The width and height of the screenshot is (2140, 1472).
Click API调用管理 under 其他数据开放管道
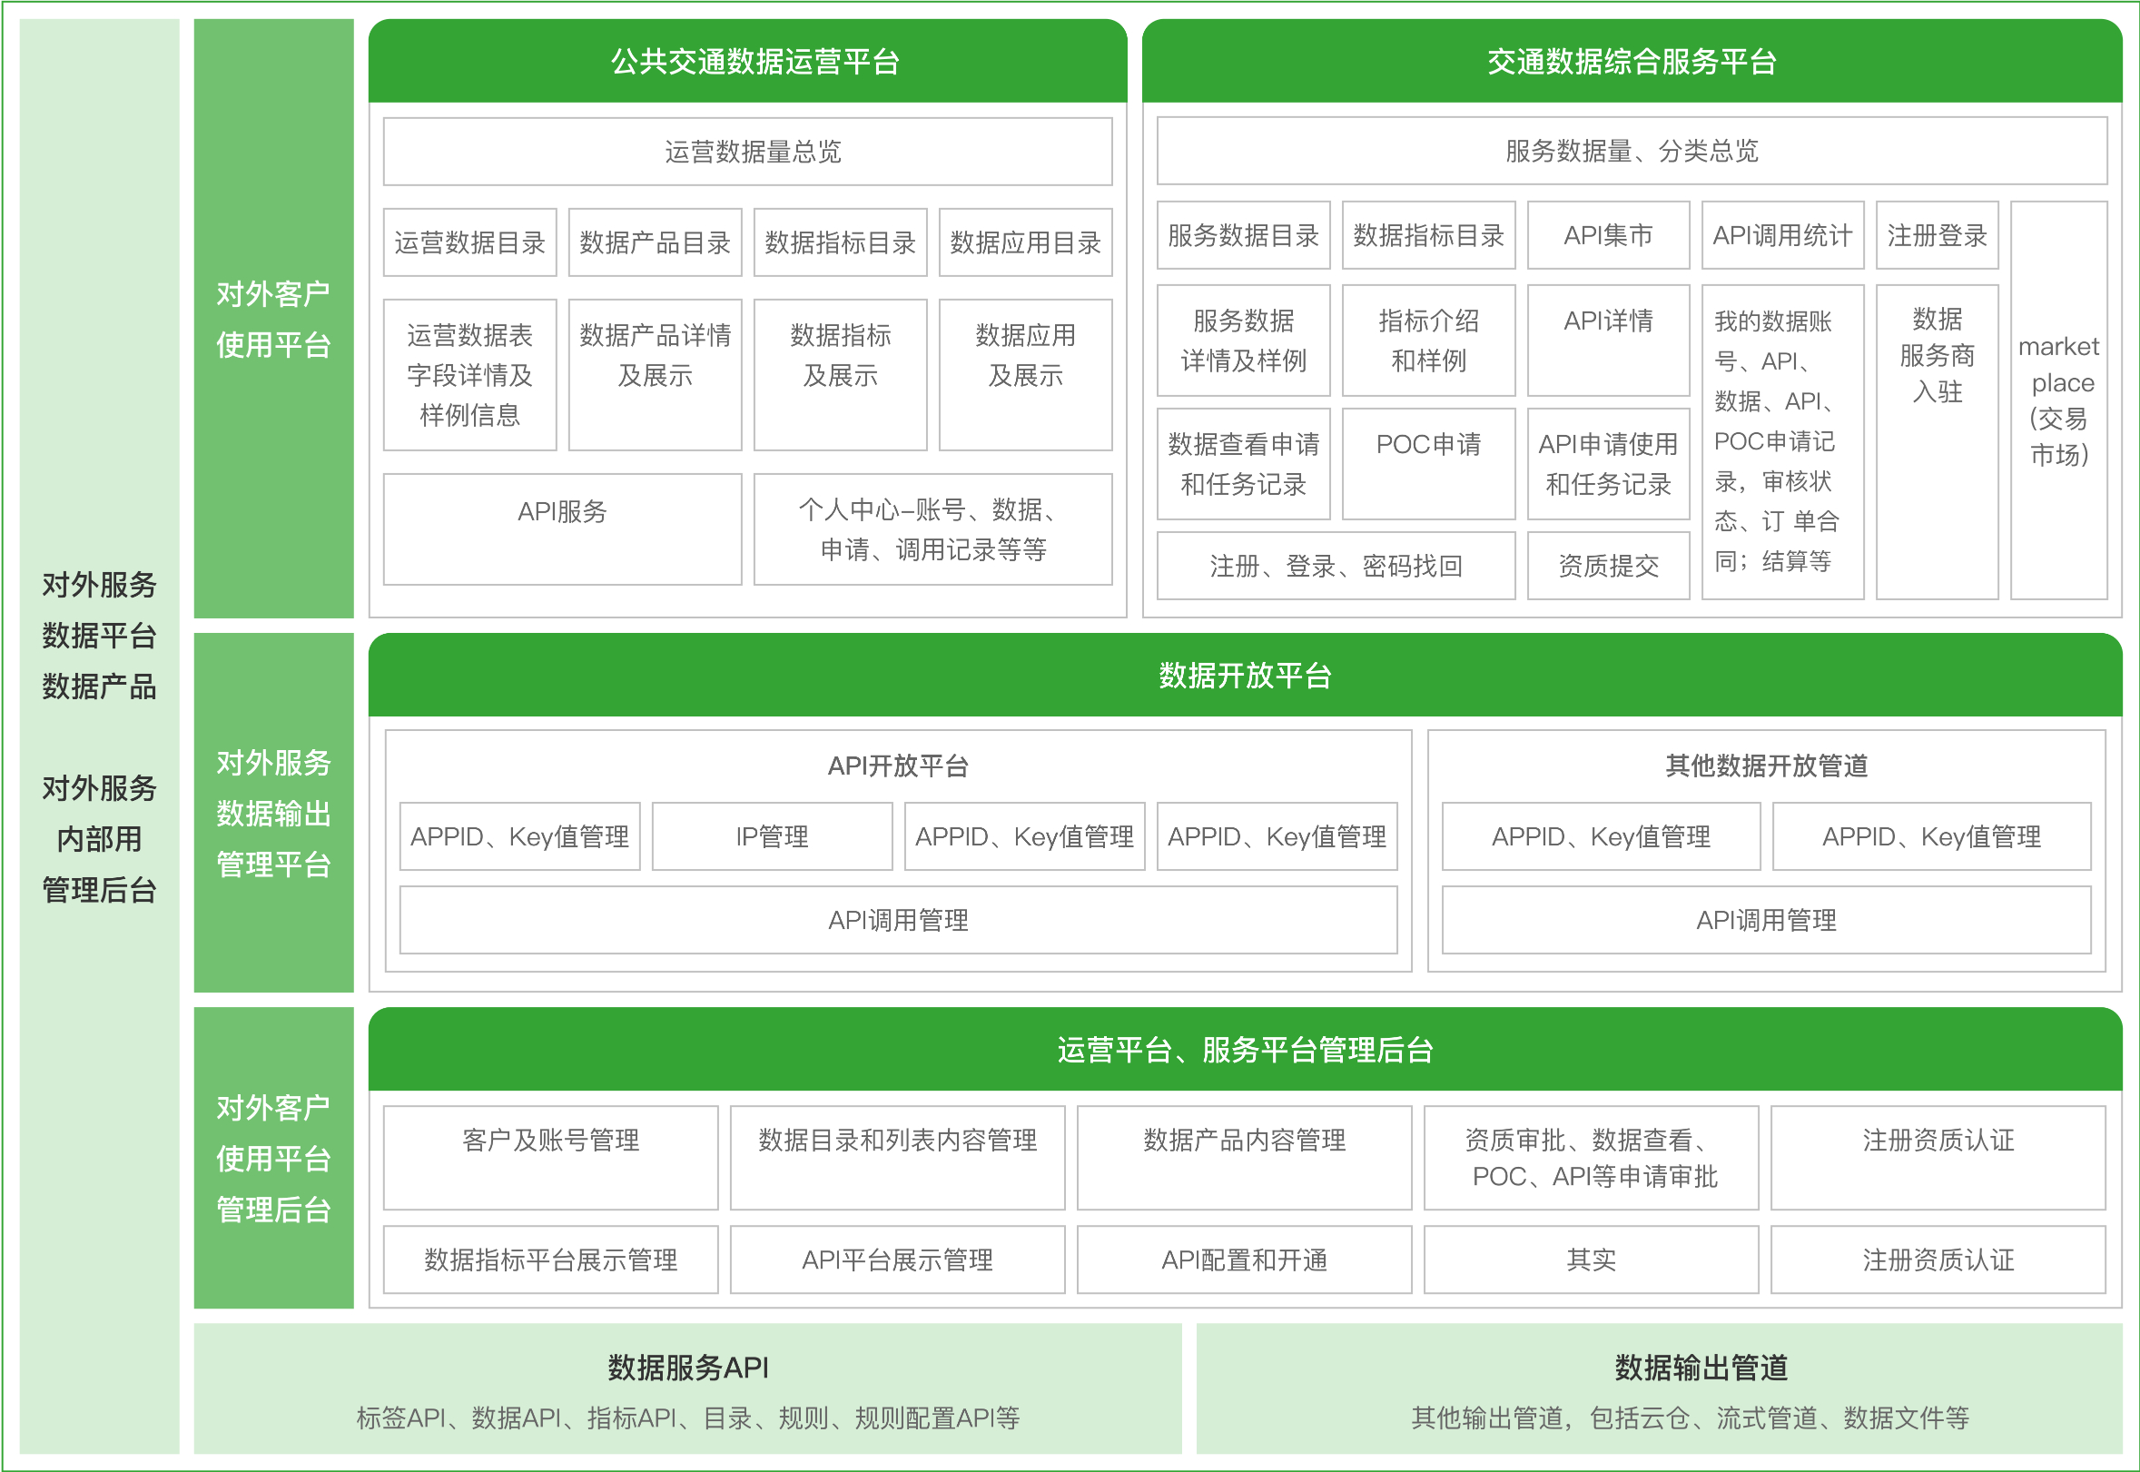(1766, 920)
